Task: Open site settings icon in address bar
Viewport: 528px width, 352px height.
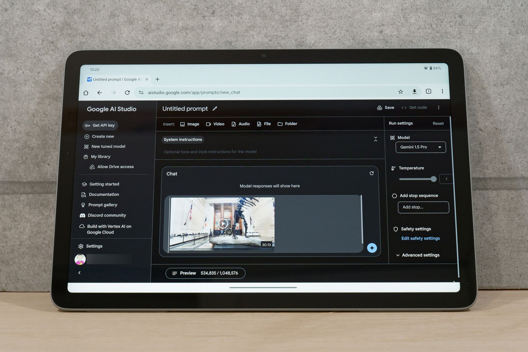Action: pyautogui.click(x=141, y=93)
